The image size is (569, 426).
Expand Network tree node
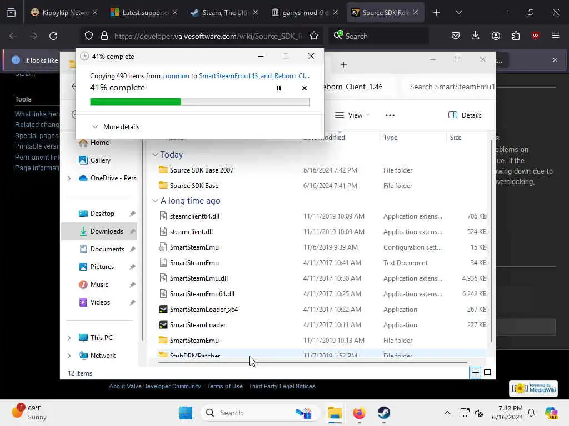click(x=69, y=356)
